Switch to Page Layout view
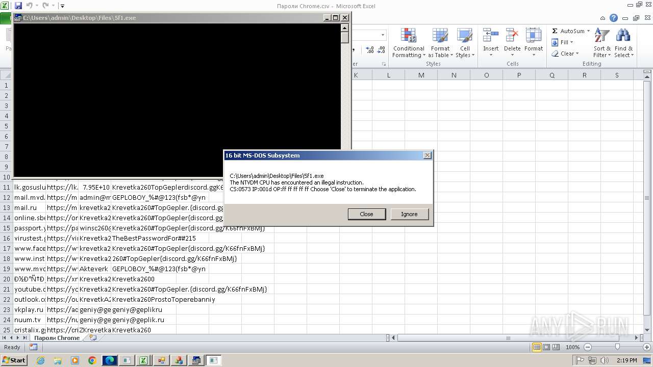This screenshot has width=653, height=367. [x=546, y=347]
